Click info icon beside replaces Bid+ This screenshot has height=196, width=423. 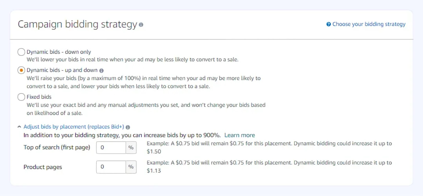tap(128, 127)
